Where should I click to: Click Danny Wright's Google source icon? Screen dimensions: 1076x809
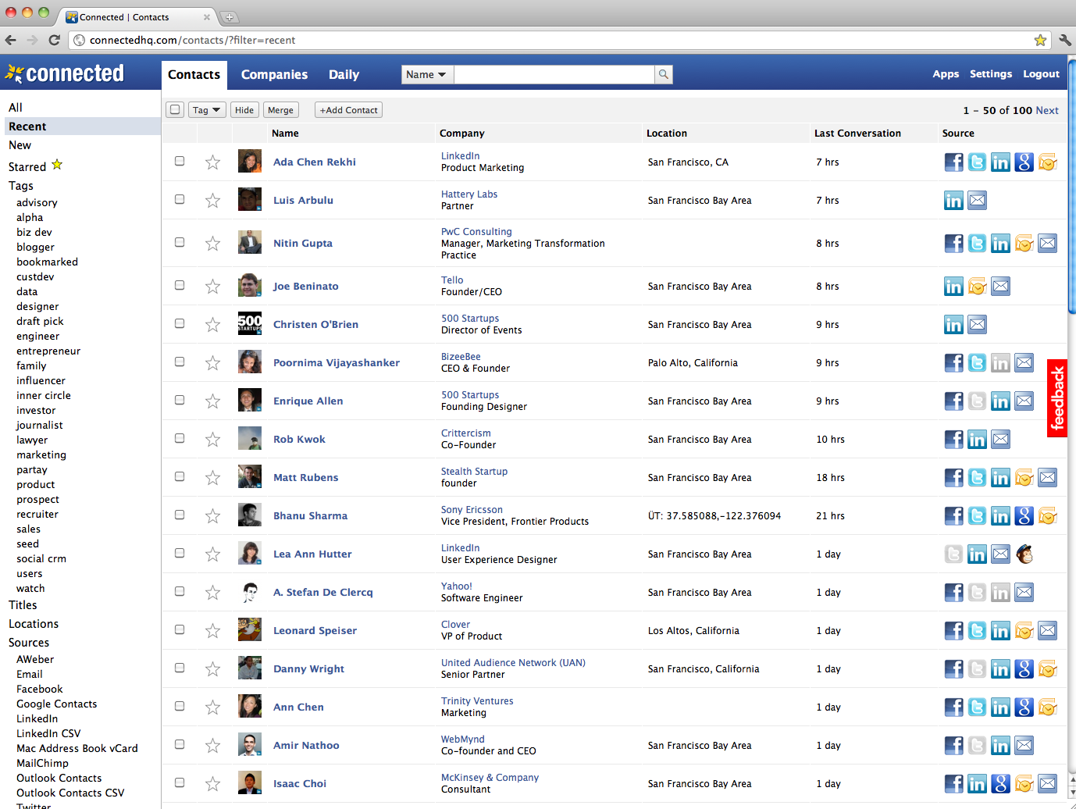click(1024, 668)
